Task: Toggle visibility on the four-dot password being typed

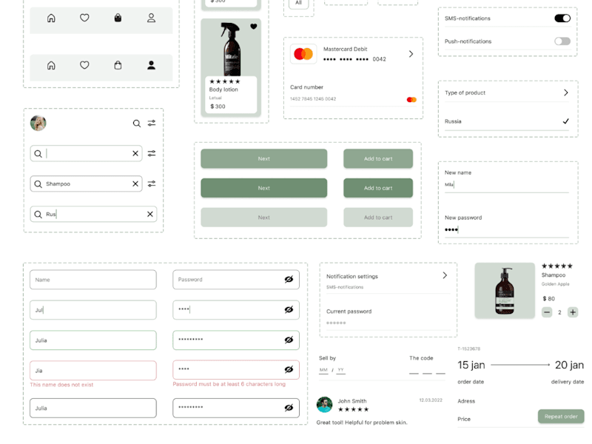Action: pyautogui.click(x=289, y=309)
